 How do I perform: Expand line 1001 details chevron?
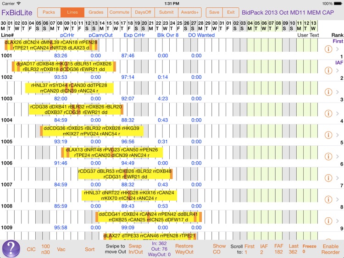pyautogui.click(x=338, y=49)
